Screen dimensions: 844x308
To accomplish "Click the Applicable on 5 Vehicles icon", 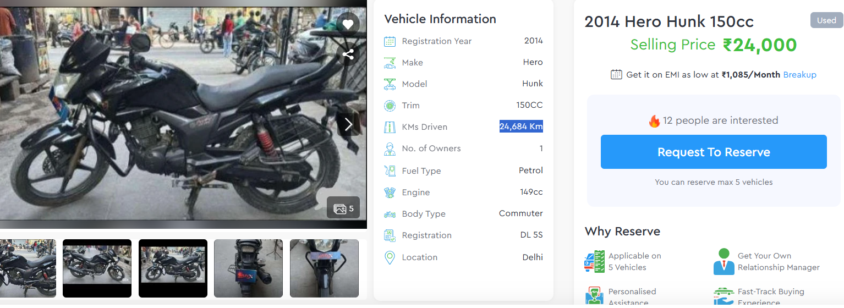I will coord(594,261).
